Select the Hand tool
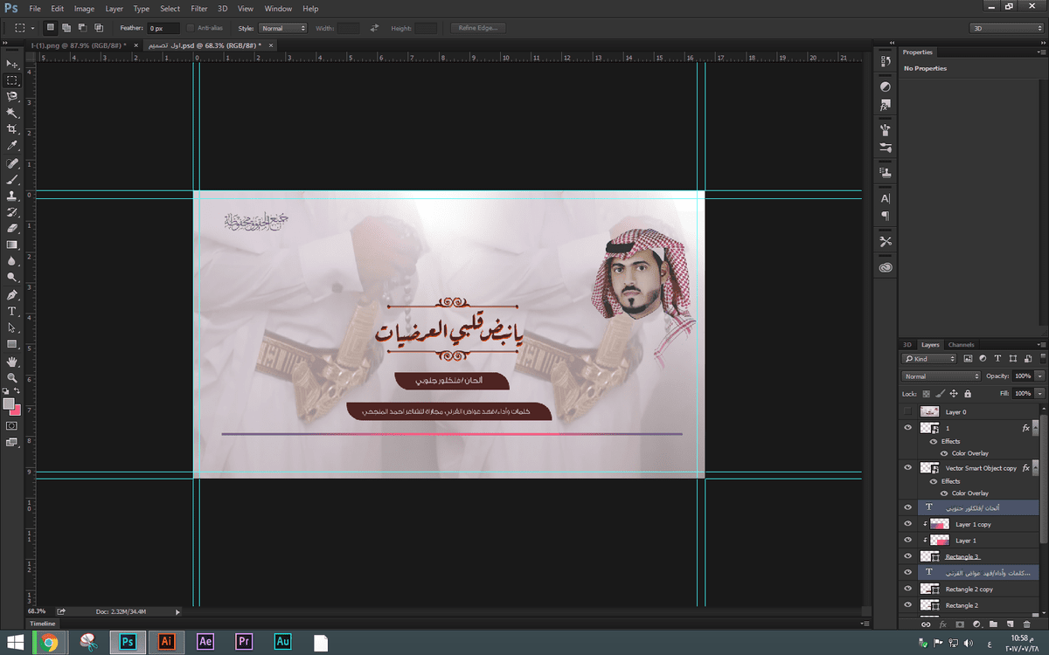The width and height of the screenshot is (1049, 655). click(x=12, y=361)
